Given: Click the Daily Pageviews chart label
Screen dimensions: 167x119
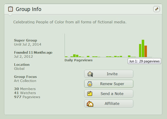Looking at the screenshot, I should point(78,60).
